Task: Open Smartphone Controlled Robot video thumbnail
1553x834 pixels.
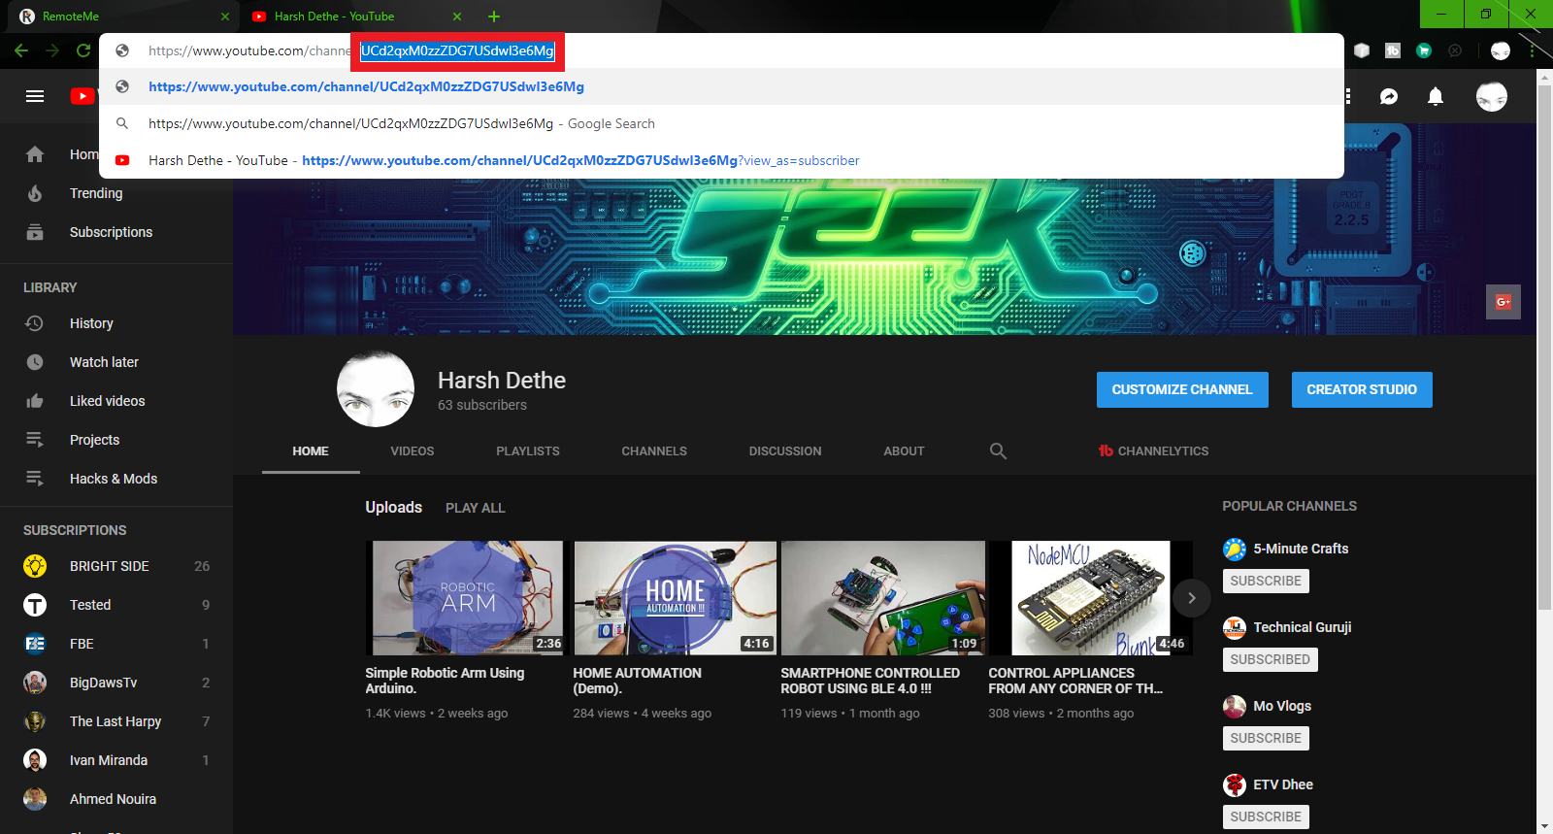Action: coord(881,598)
